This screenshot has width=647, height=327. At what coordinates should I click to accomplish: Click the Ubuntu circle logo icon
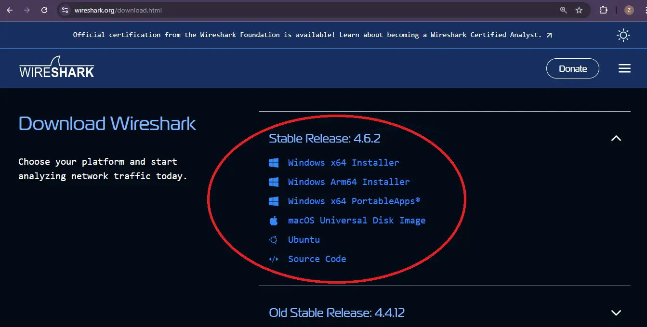point(274,240)
